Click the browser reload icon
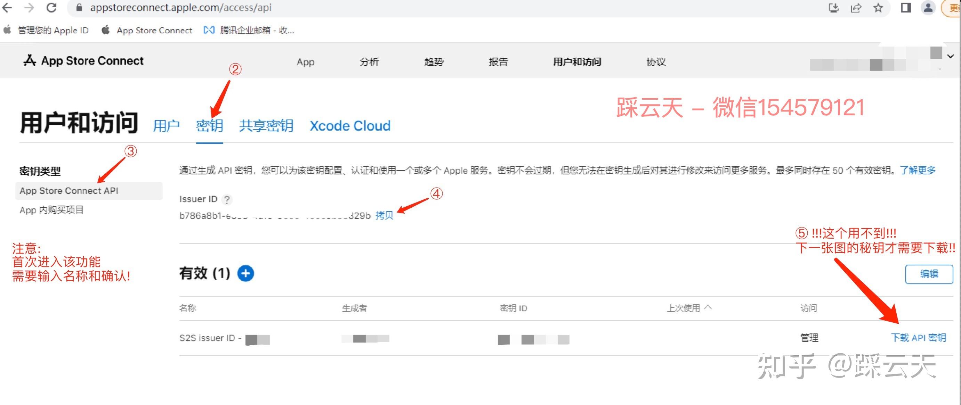The width and height of the screenshot is (961, 405). 52,7
